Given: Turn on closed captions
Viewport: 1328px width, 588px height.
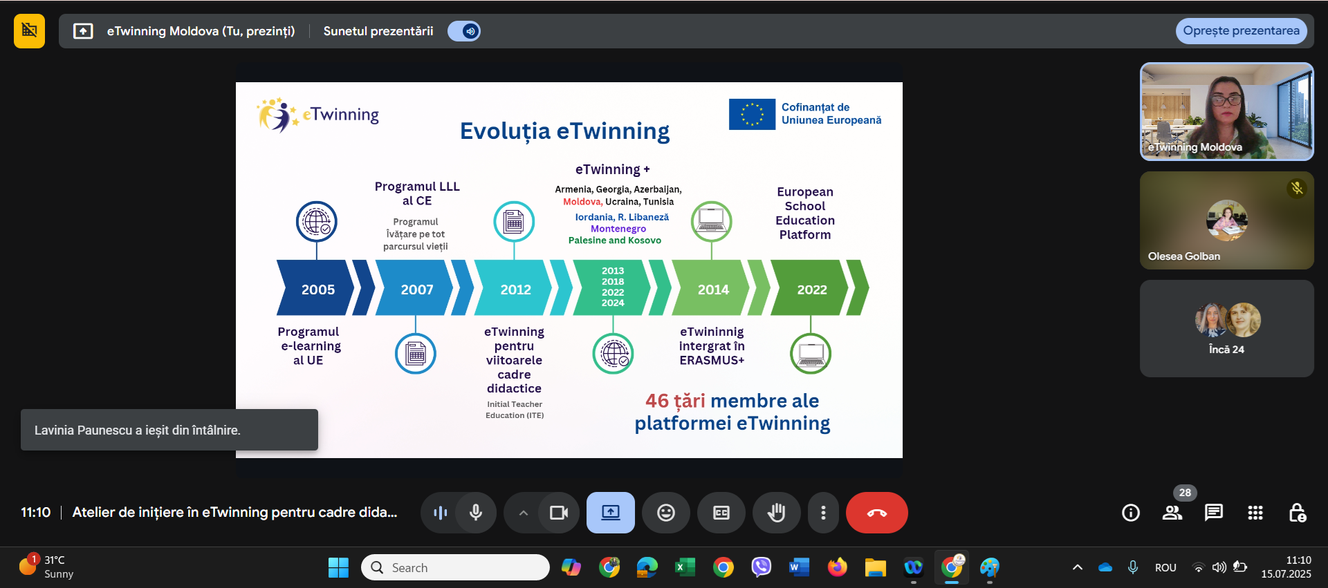Looking at the screenshot, I should click(721, 513).
